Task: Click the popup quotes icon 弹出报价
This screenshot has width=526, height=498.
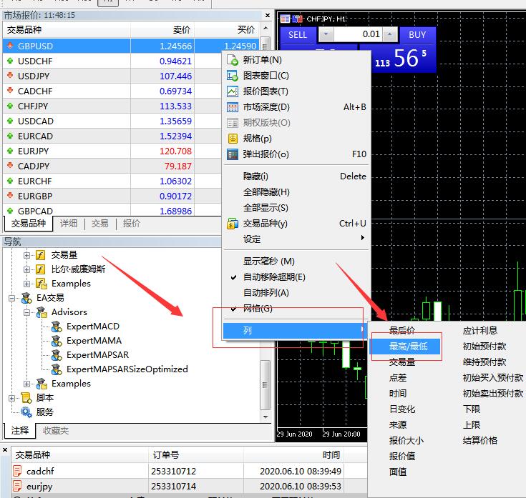Action: point(232,154)
